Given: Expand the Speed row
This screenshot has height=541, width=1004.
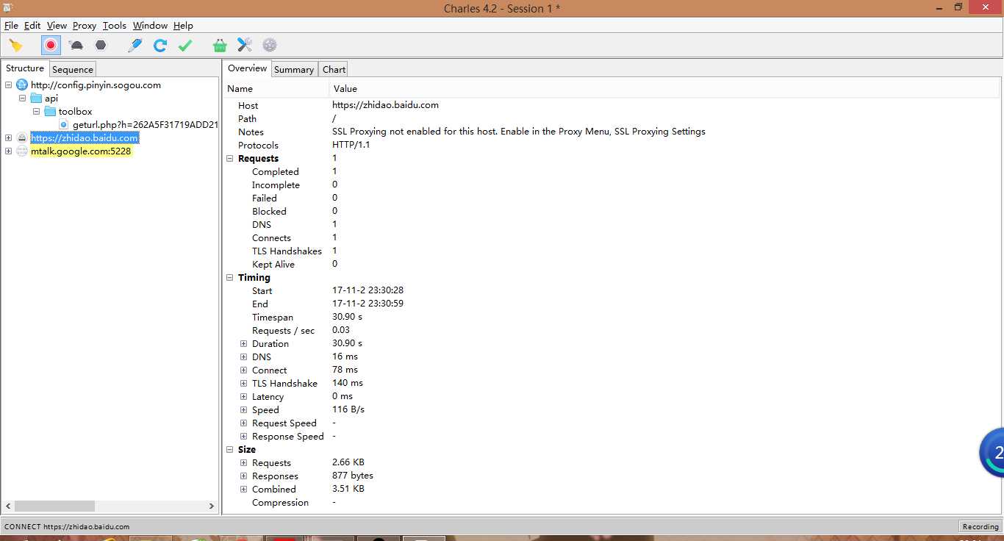Looking at the screenshot, I should 244,409.
